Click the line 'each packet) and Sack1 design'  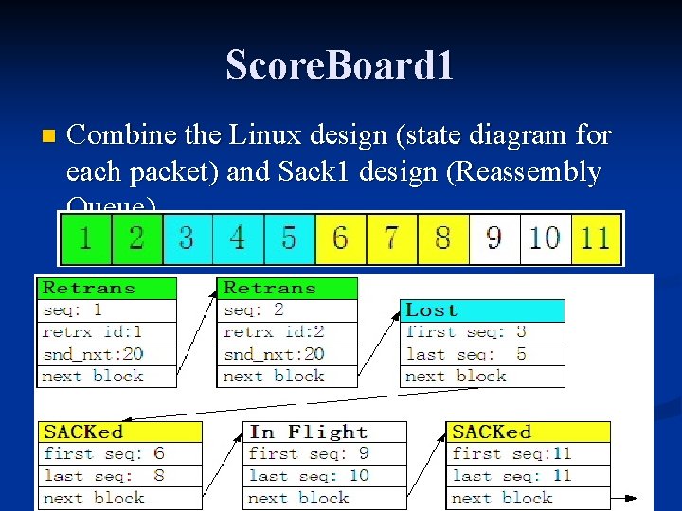coord(333,171)
